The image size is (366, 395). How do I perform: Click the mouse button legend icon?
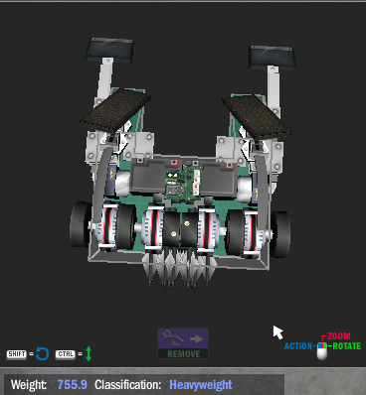pos(322,351)
